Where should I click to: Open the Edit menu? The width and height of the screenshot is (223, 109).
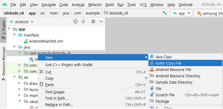[23, 5]
